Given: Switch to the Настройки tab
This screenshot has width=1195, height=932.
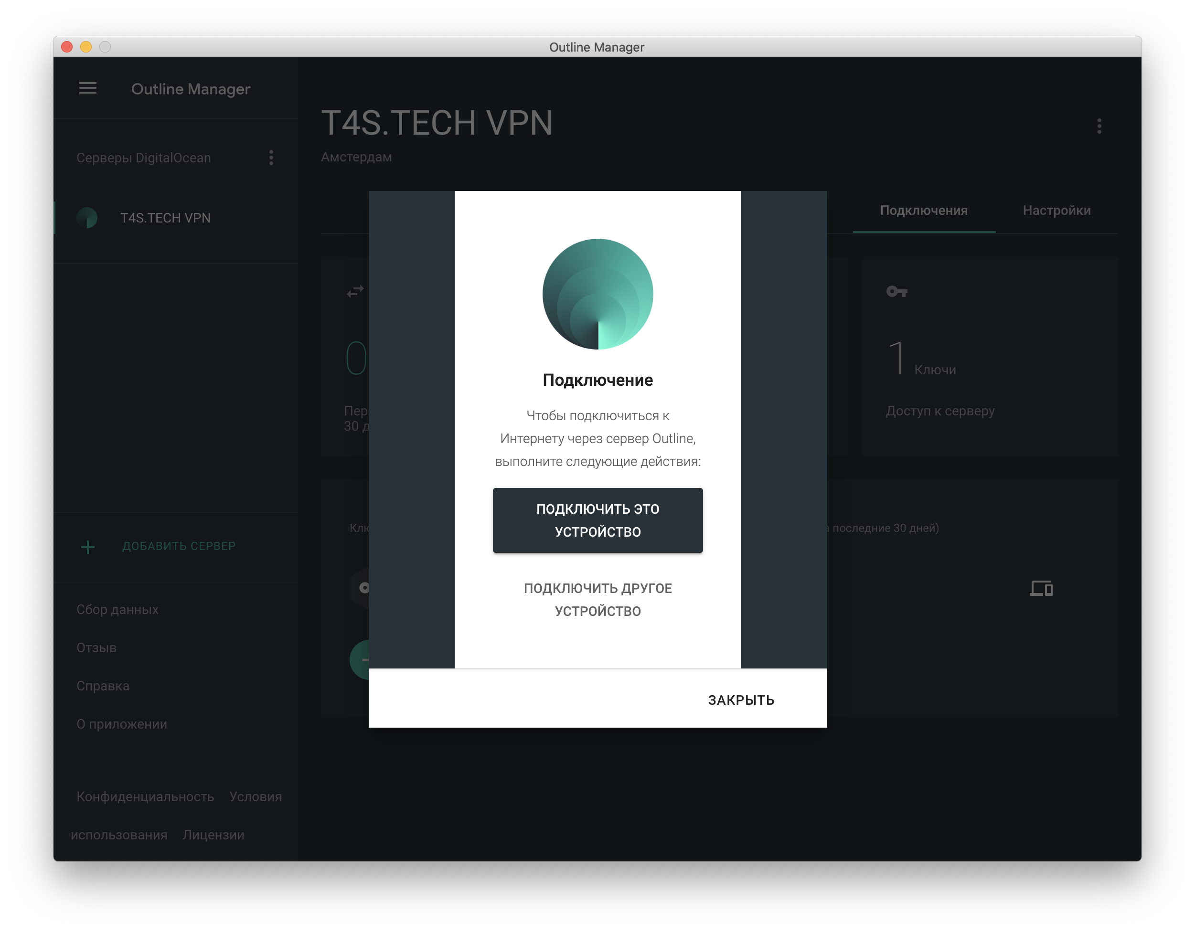Looking at the screenshot, I should click(1056, 211).
